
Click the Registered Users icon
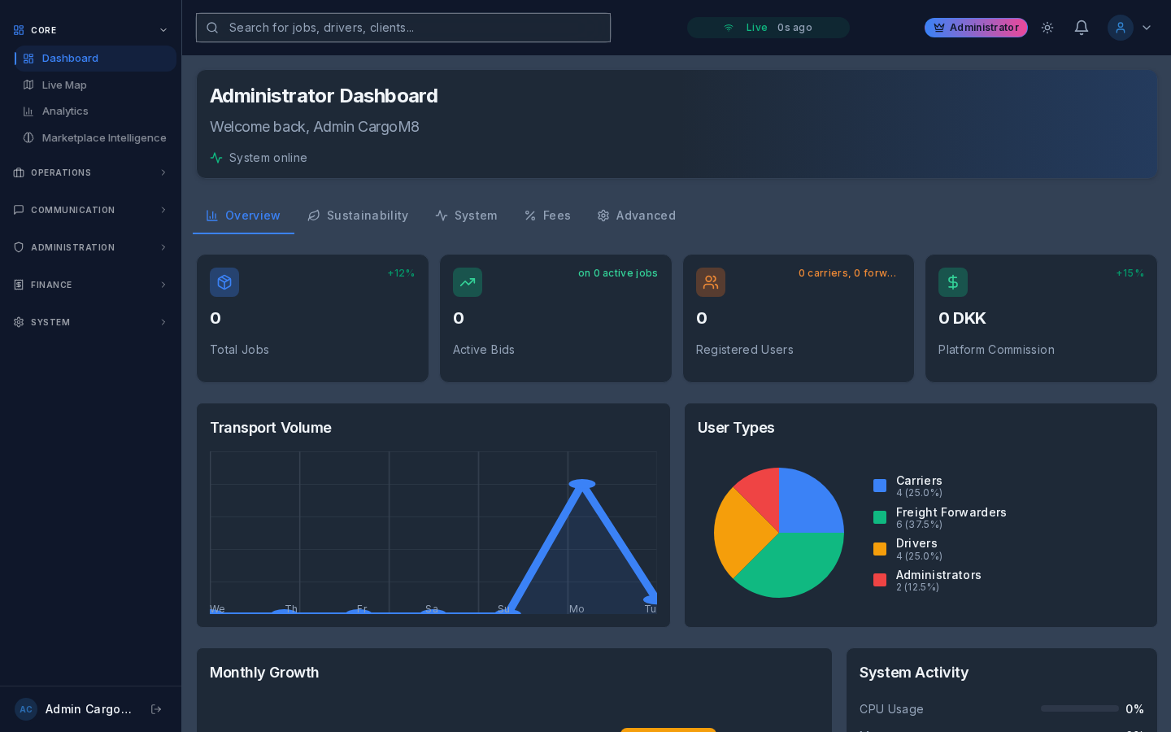click(711, 282)
